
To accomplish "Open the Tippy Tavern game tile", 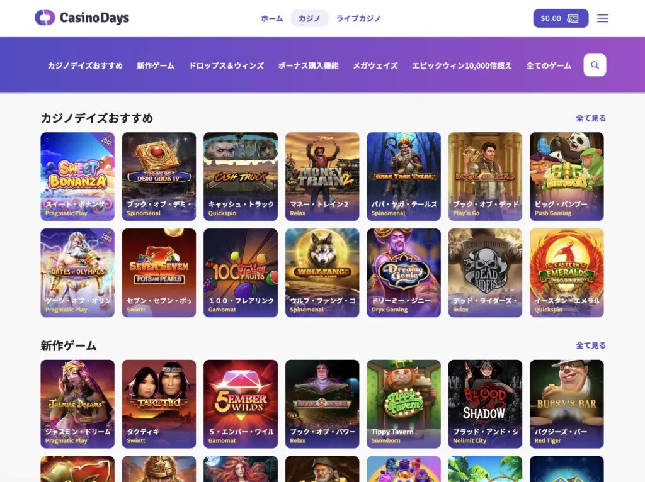I will coord(404,404).
